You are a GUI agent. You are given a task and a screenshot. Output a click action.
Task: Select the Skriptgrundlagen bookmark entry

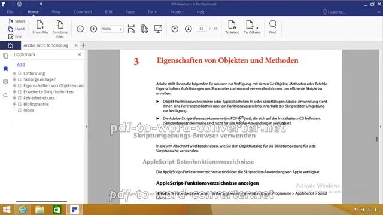(40, 79)
